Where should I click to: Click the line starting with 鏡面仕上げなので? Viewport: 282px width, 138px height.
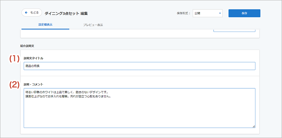(68, 96)
